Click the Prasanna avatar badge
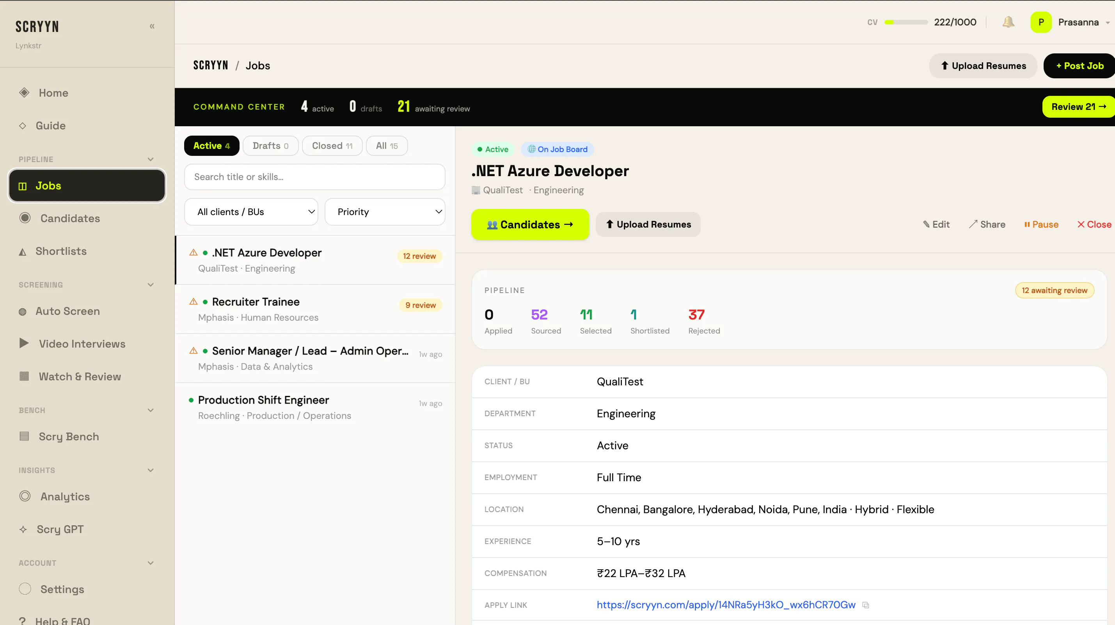The width and height of the screenshot is (1115, 625). coord(1041,22)
